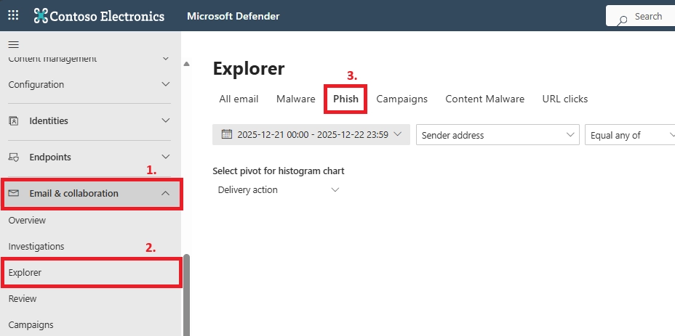Click the Contoso Electronics name
The image size is (675, 336).
107,16
